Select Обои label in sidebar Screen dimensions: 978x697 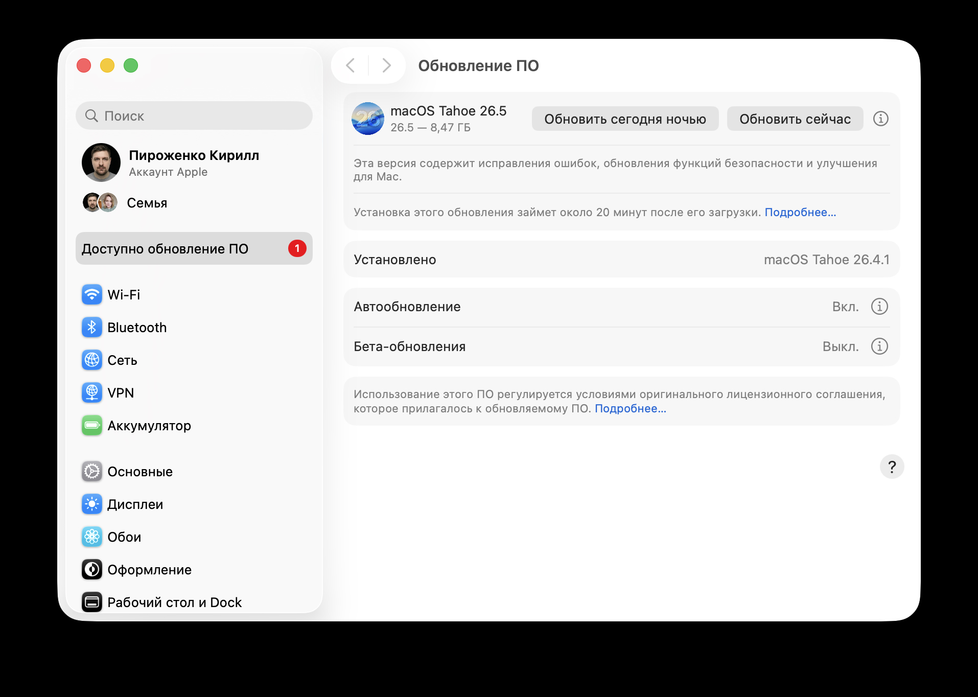(x=124, y=537)
